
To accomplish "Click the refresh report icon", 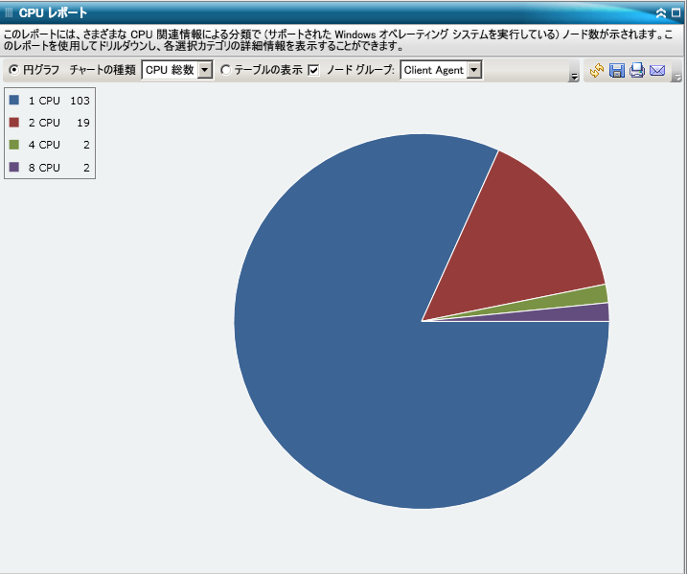I will (x=597, y=70).
